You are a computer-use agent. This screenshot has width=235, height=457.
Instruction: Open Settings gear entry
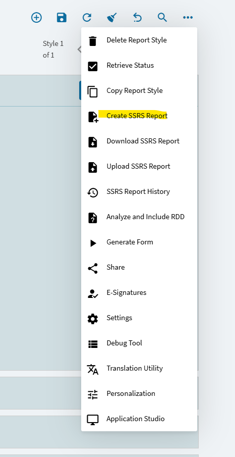click(139, 318)
